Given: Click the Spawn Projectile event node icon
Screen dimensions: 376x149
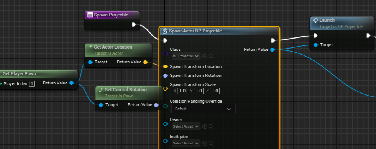Looking at the screenshot, I should pyautogui.click(x=90, y=15).
